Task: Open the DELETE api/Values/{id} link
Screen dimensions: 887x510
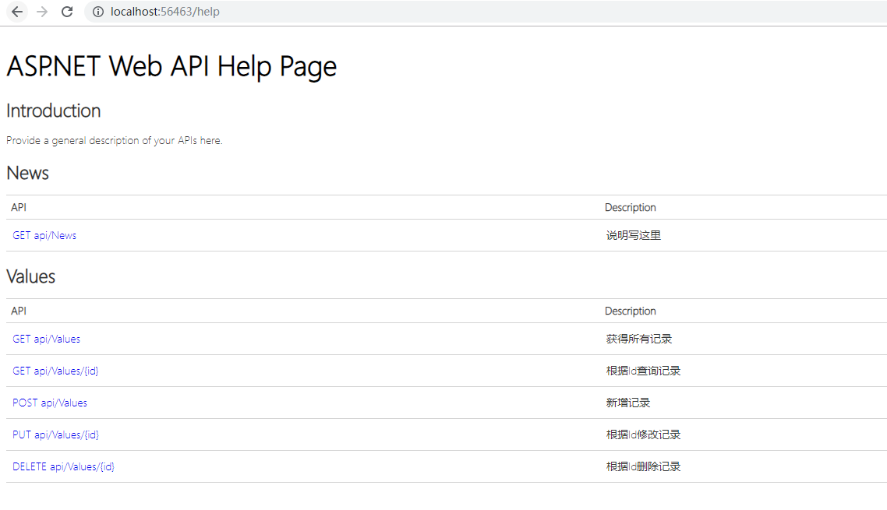Action: (x=63, y=466)
